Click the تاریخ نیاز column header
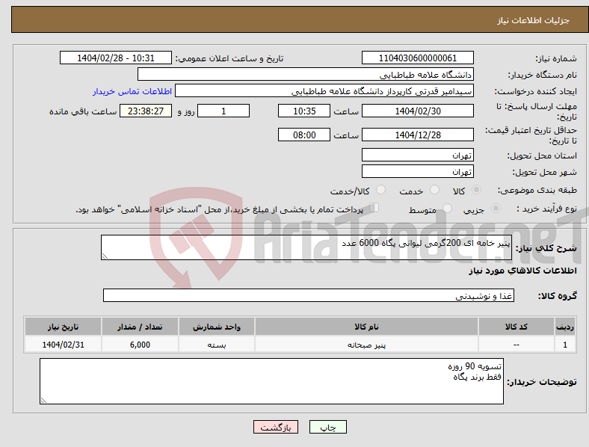 (x=63, y=327)
